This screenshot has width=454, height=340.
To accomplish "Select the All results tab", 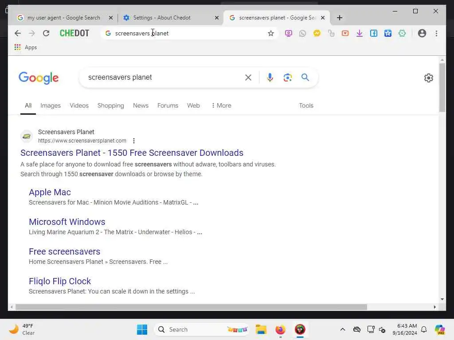I will (28, 105).
